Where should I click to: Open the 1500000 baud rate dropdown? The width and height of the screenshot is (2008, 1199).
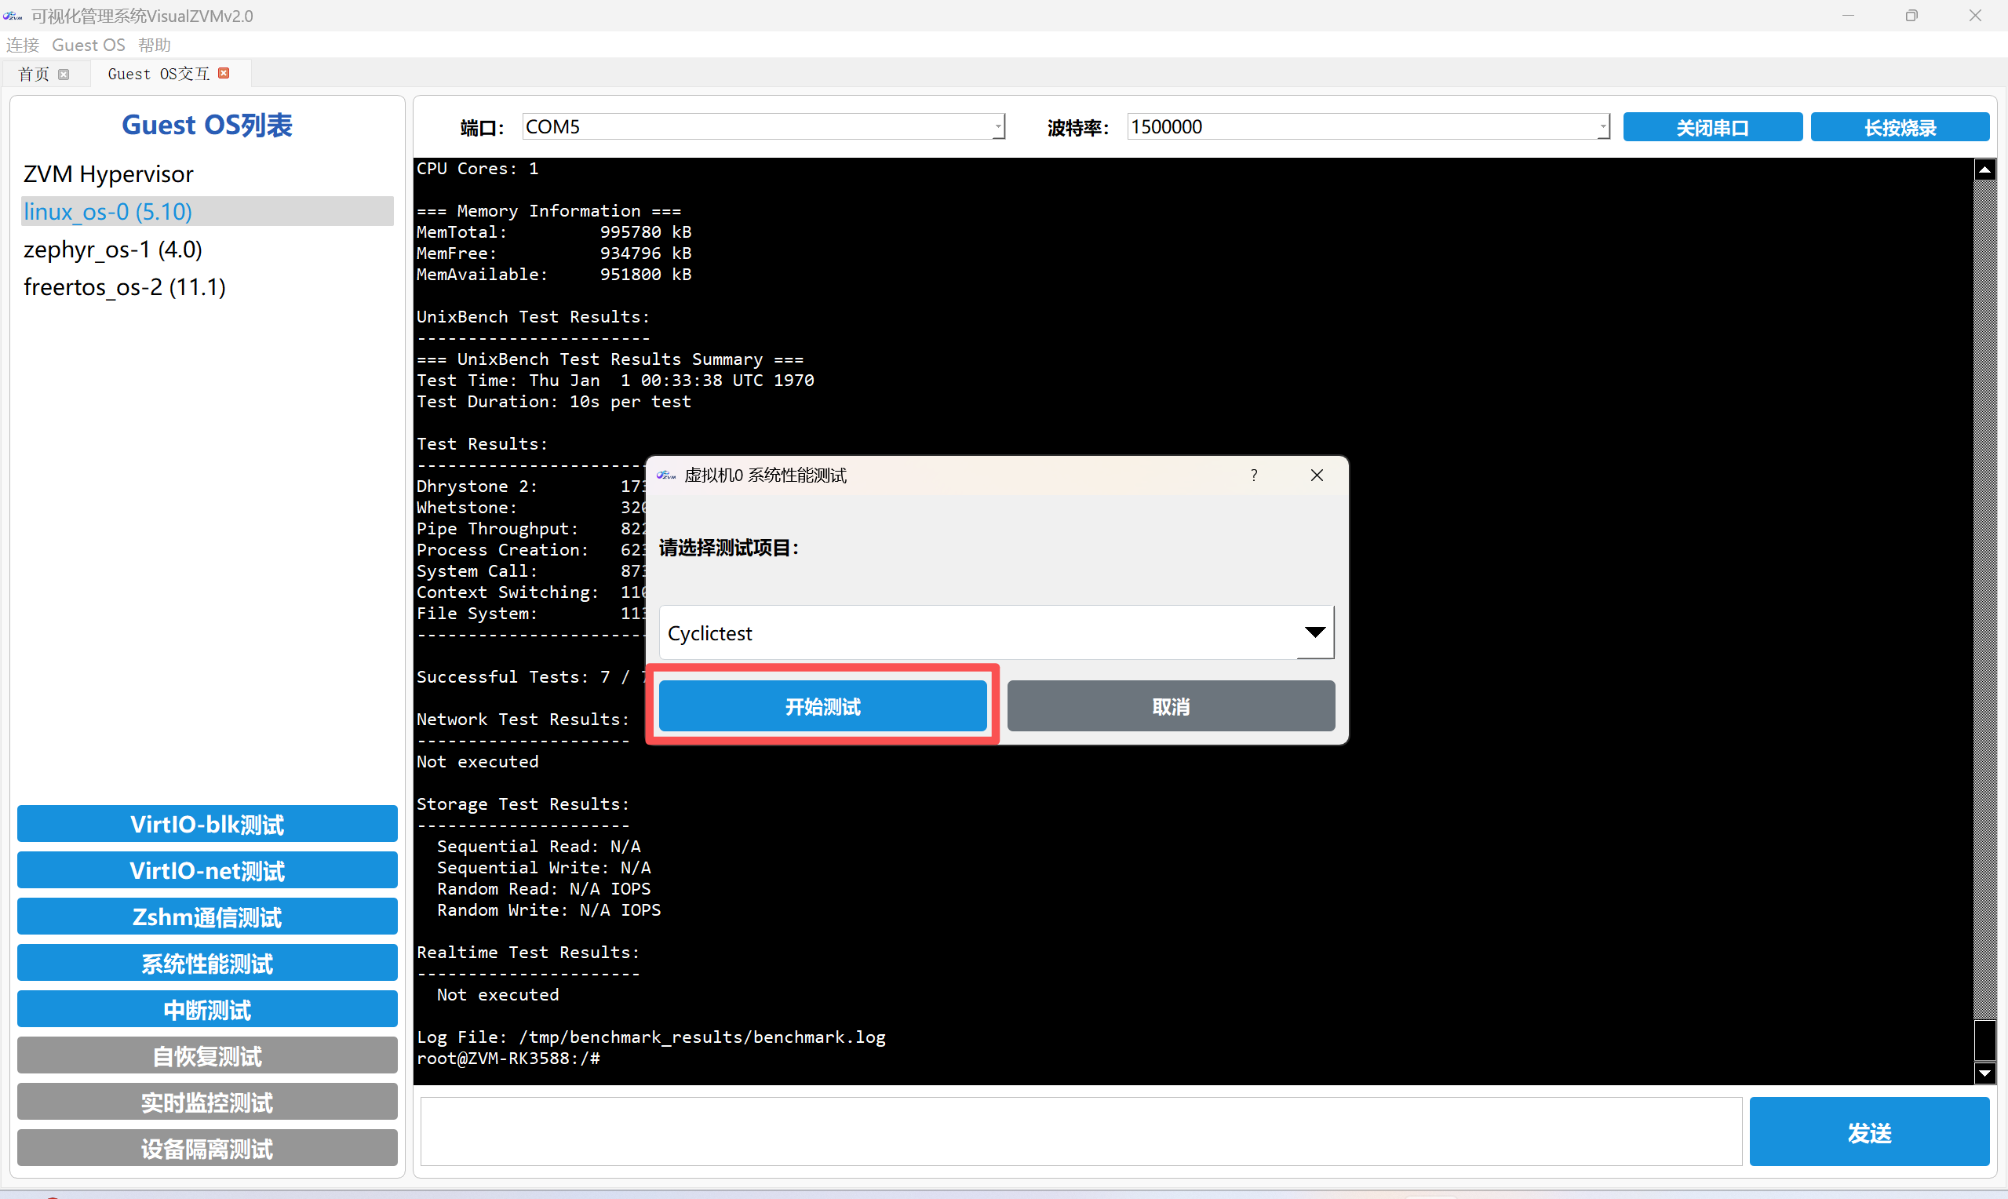point(1602,127)
